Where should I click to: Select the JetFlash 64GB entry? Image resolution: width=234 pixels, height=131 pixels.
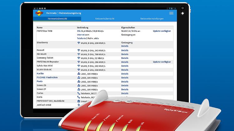tap(44, 105)
